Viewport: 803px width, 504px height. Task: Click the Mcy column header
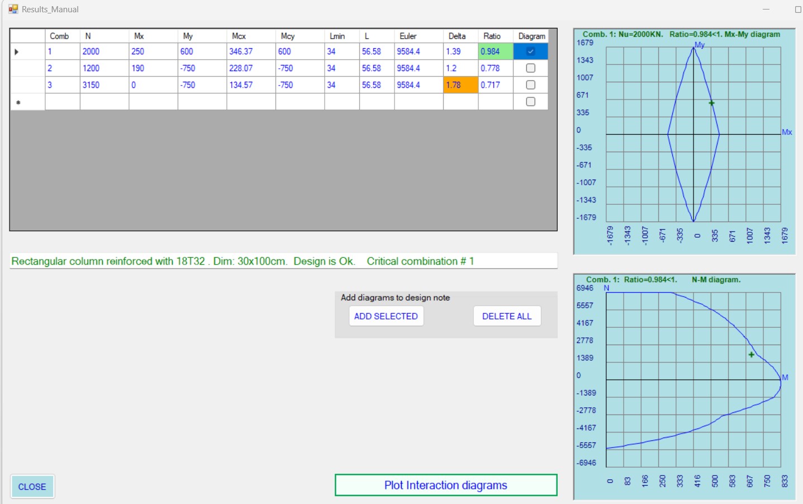pyautogui.click(x=300, y=36)
